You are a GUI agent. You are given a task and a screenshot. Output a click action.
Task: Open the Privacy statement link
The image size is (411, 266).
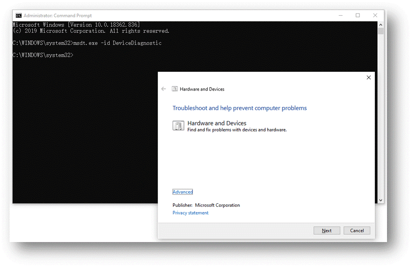tap(190, 213)
